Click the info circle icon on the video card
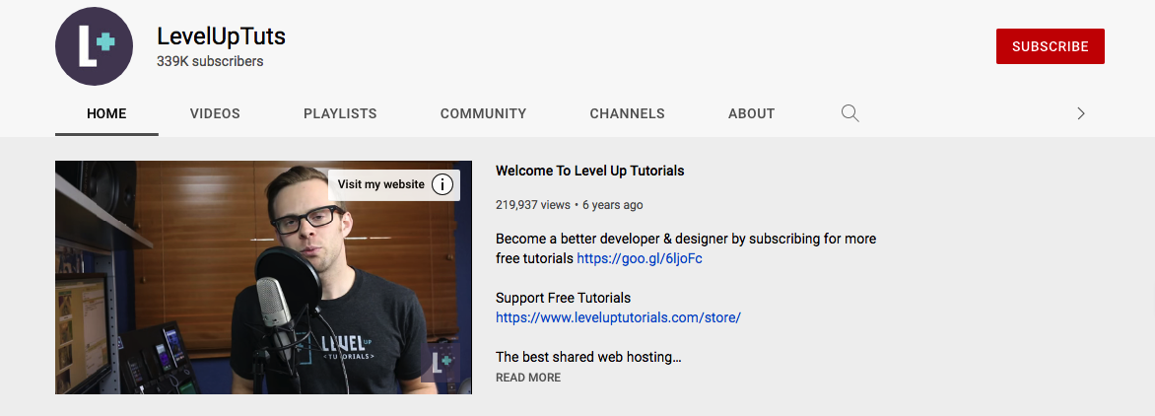1155x416 pixels. tap(442, 184)
